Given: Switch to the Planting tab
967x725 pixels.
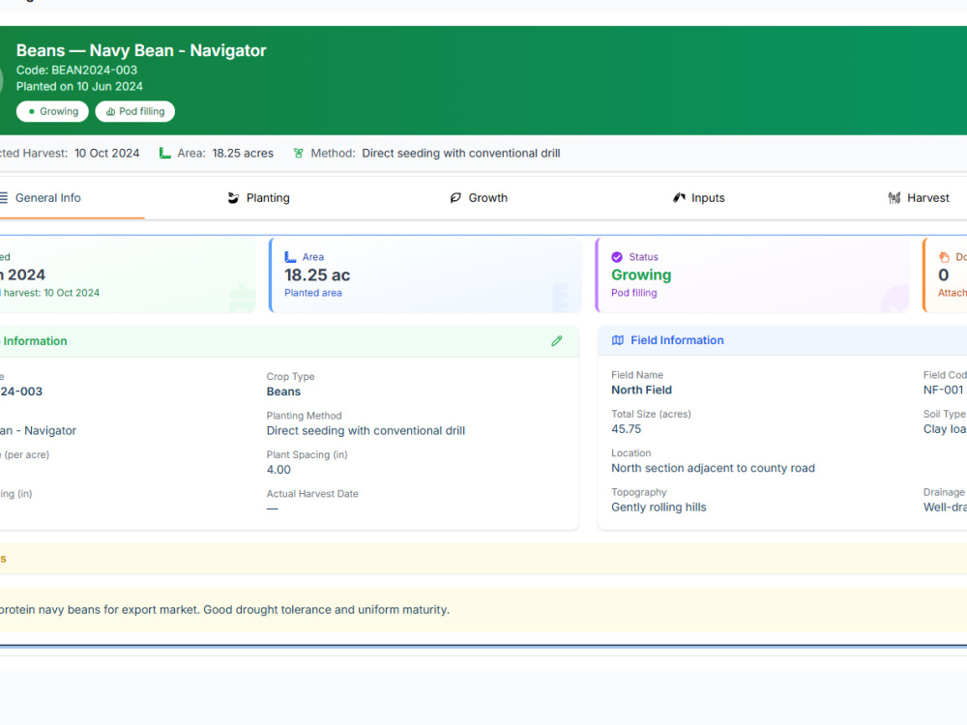Looking at the screenshot, I should click(x=259, y=198).
